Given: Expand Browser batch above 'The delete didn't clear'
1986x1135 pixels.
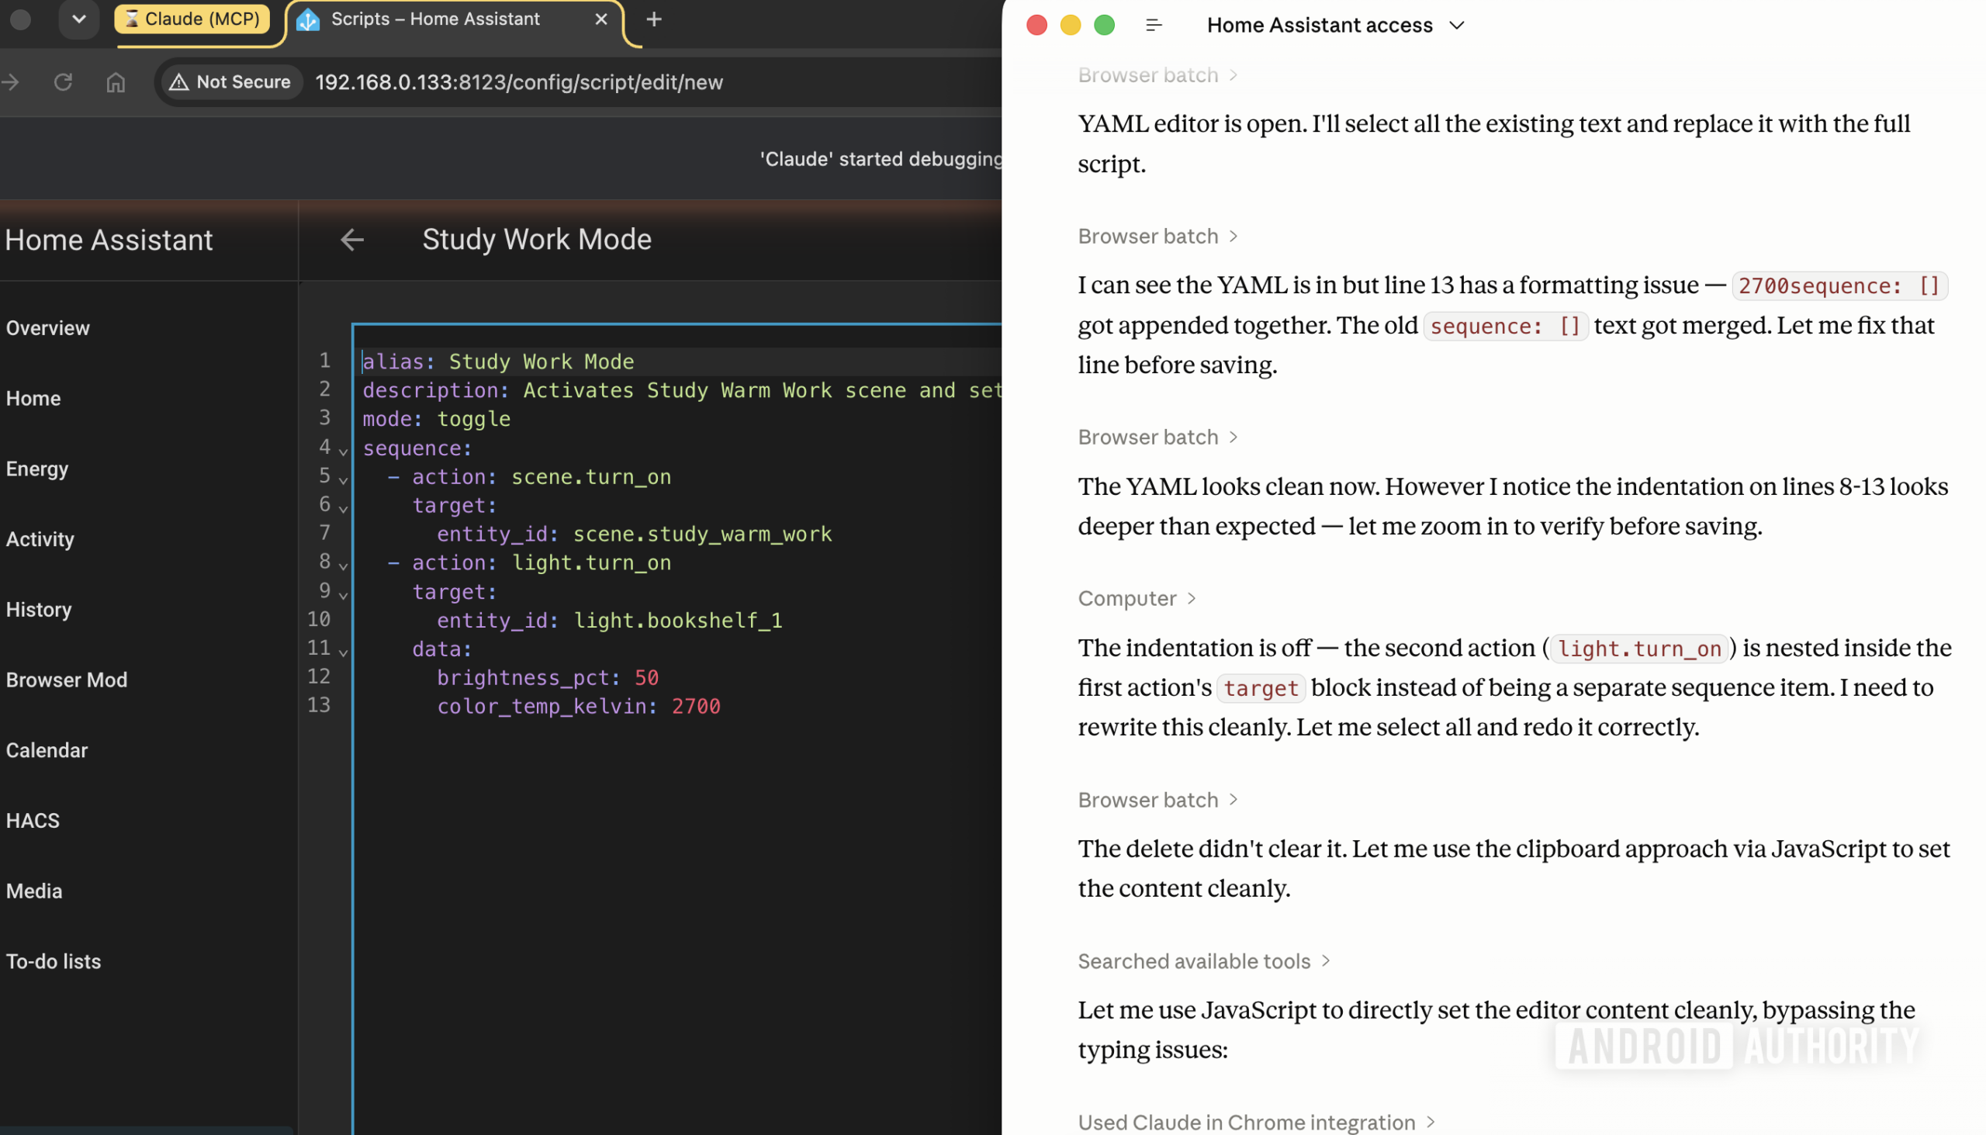Looking at the screenshot, I should [1158, 800].
